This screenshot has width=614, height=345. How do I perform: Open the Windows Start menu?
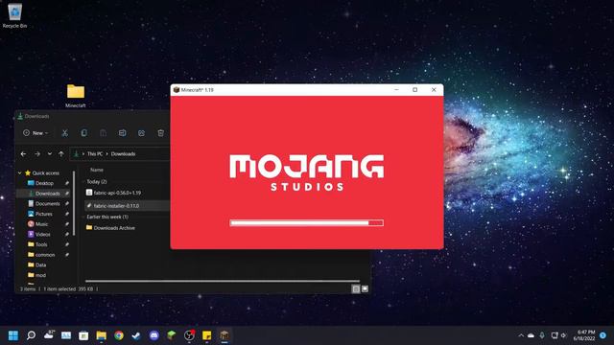pyautogui.click(x=12, y=335)
